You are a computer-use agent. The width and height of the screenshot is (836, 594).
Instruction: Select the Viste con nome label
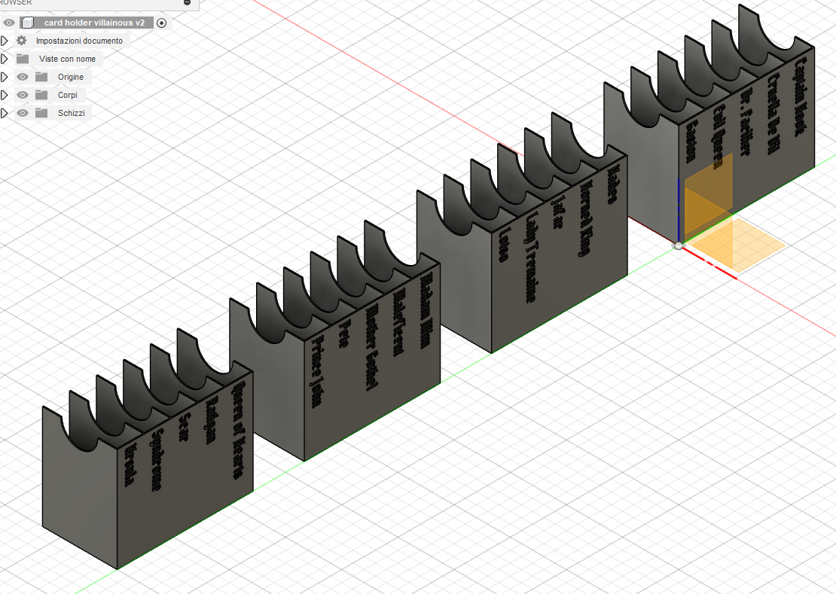coord(67,59)
